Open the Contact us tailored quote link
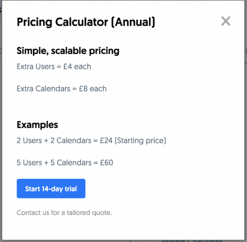The width and height of the screenshot is (247, 242). 64,213
